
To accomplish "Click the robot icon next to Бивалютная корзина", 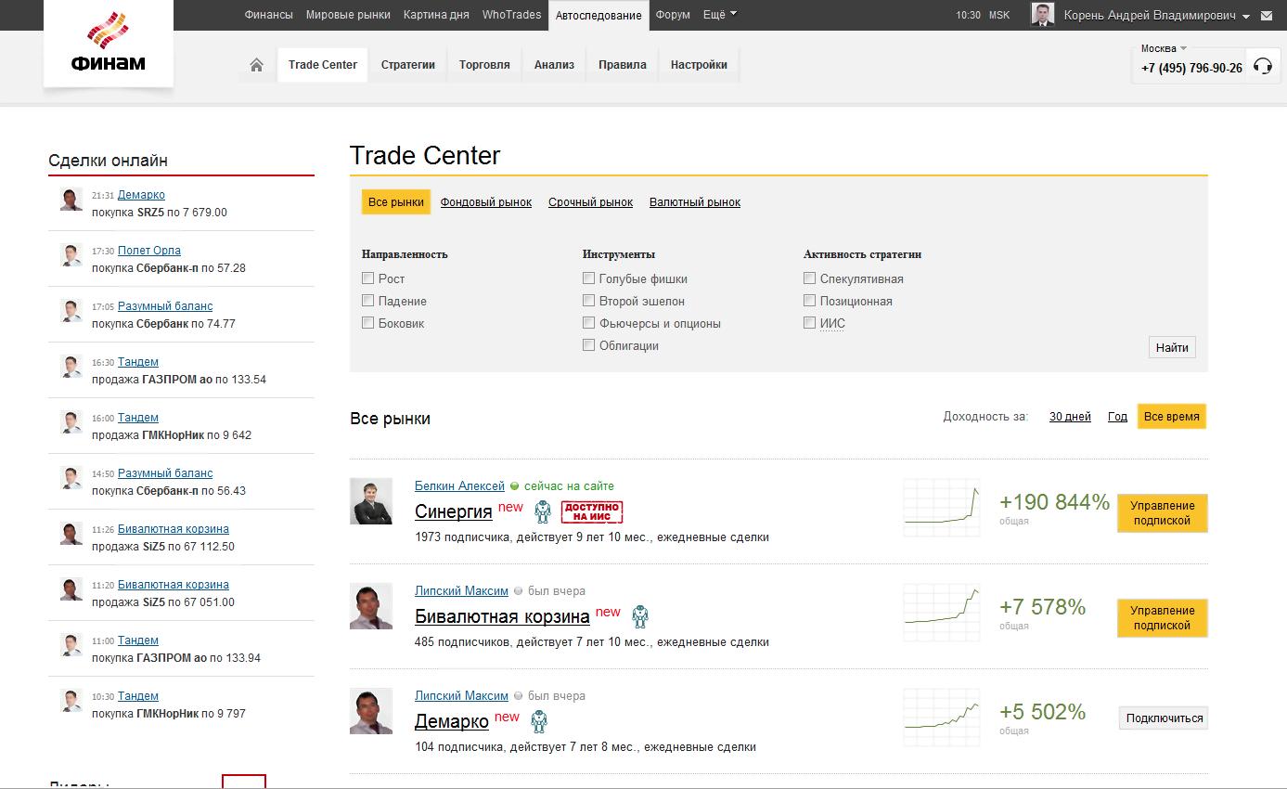I will [639, 616].
